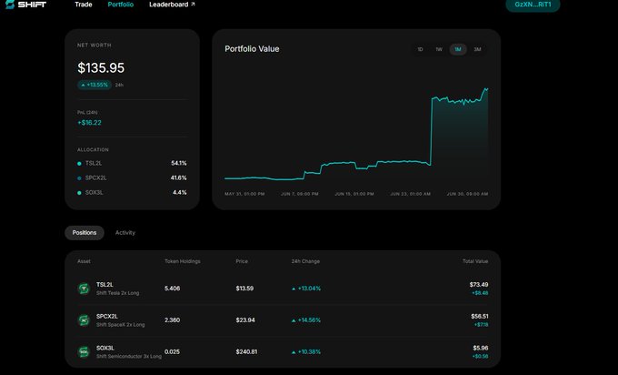This screenshot has height=375, width=618.
Task: Click the SOX3L token icon
Action: [x=84, y=351]
